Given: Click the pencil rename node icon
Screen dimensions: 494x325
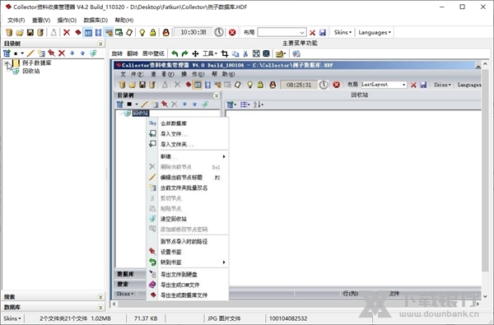Looking at the screenshot, I should (x=30, y=53).
